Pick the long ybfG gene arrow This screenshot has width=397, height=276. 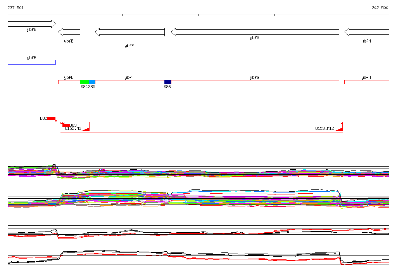(x=255, y=32)
